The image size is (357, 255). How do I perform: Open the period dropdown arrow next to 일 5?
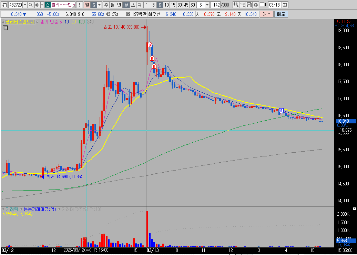[100, 4]
